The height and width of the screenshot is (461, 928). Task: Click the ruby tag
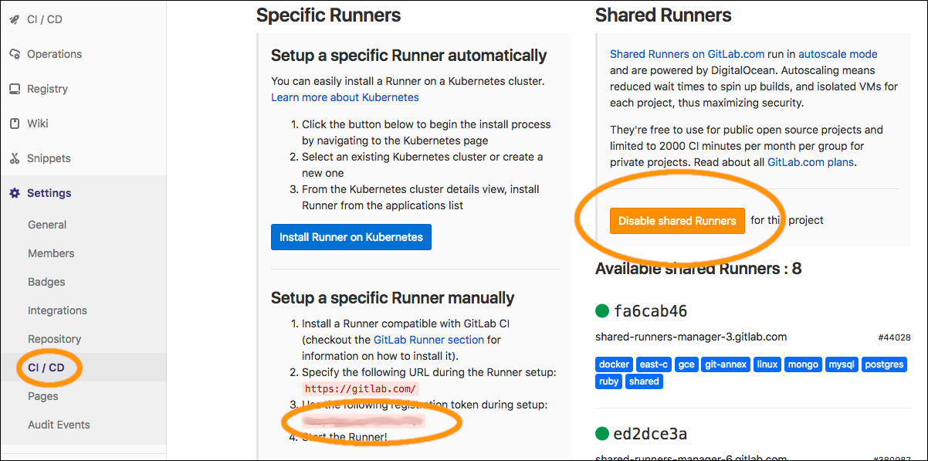609,381
